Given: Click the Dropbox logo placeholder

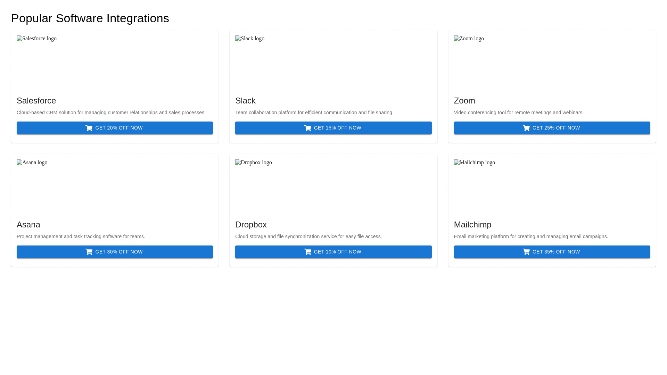Looking at the screenshot, I should point(253,162).
